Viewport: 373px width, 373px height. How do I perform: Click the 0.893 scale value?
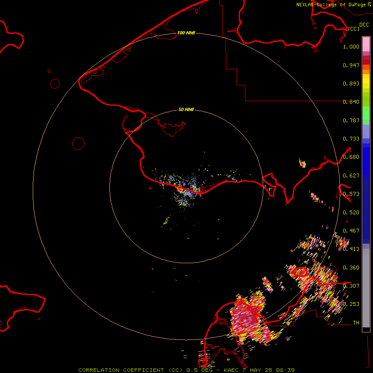(x=351, y=83)
